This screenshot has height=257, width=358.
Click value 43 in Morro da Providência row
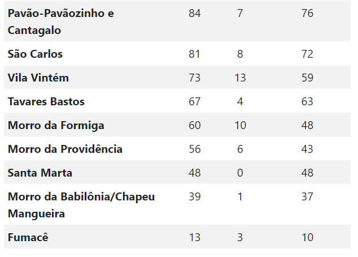pyautogui.click(x=307, y=149)
